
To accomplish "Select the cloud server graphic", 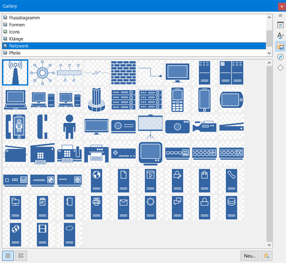I will [69, 234].
